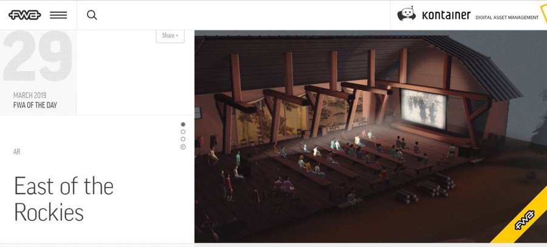
Task: Click the FWA of the Day label
Action: coord(35,105)
